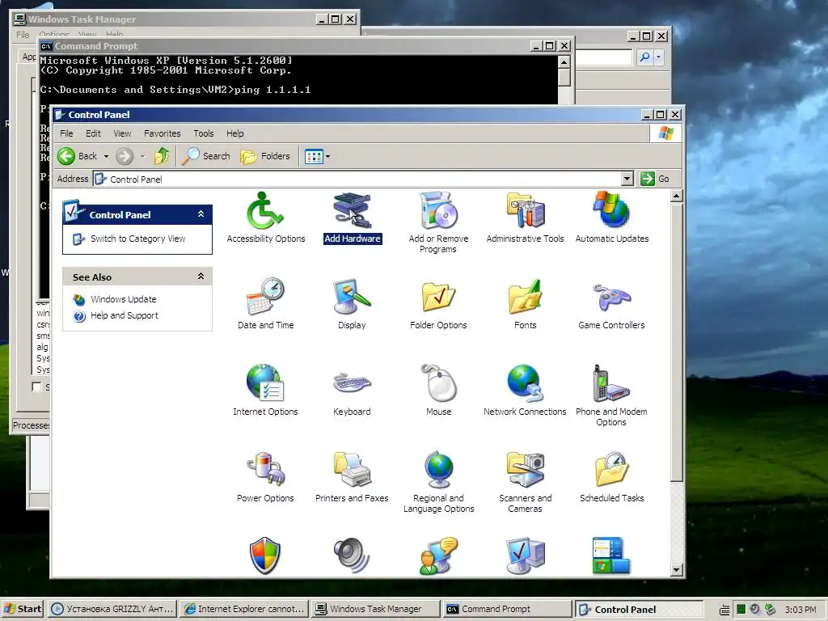Open Printers and Faxes
The height and width of the screenshot is (621, 828).
tap(353, 477)
